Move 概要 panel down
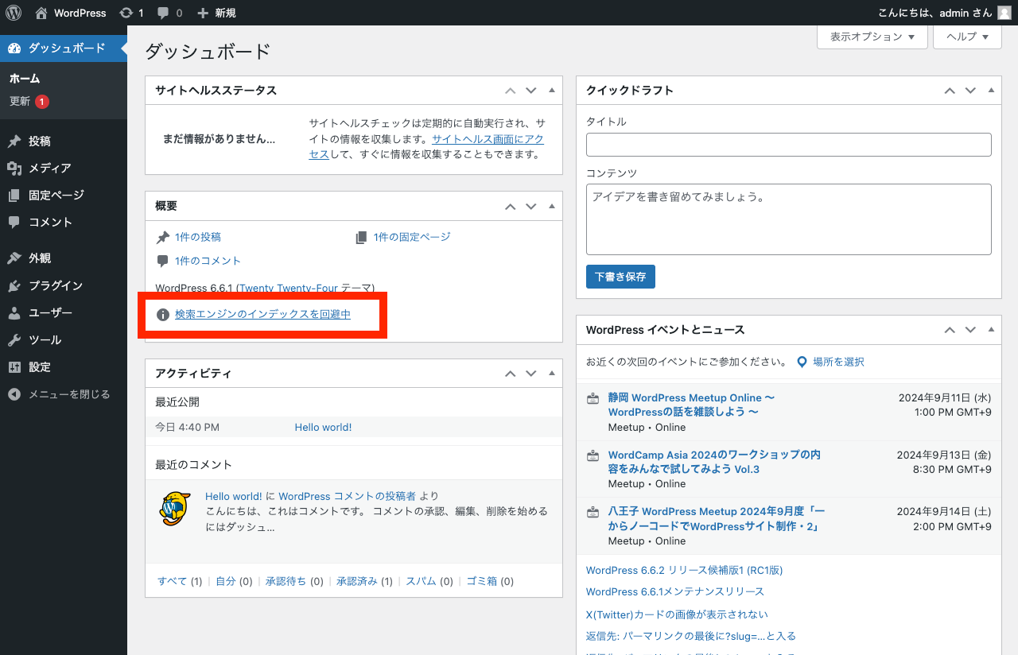The width and height of the screenshot is (1018, 655). click(531, 206)
